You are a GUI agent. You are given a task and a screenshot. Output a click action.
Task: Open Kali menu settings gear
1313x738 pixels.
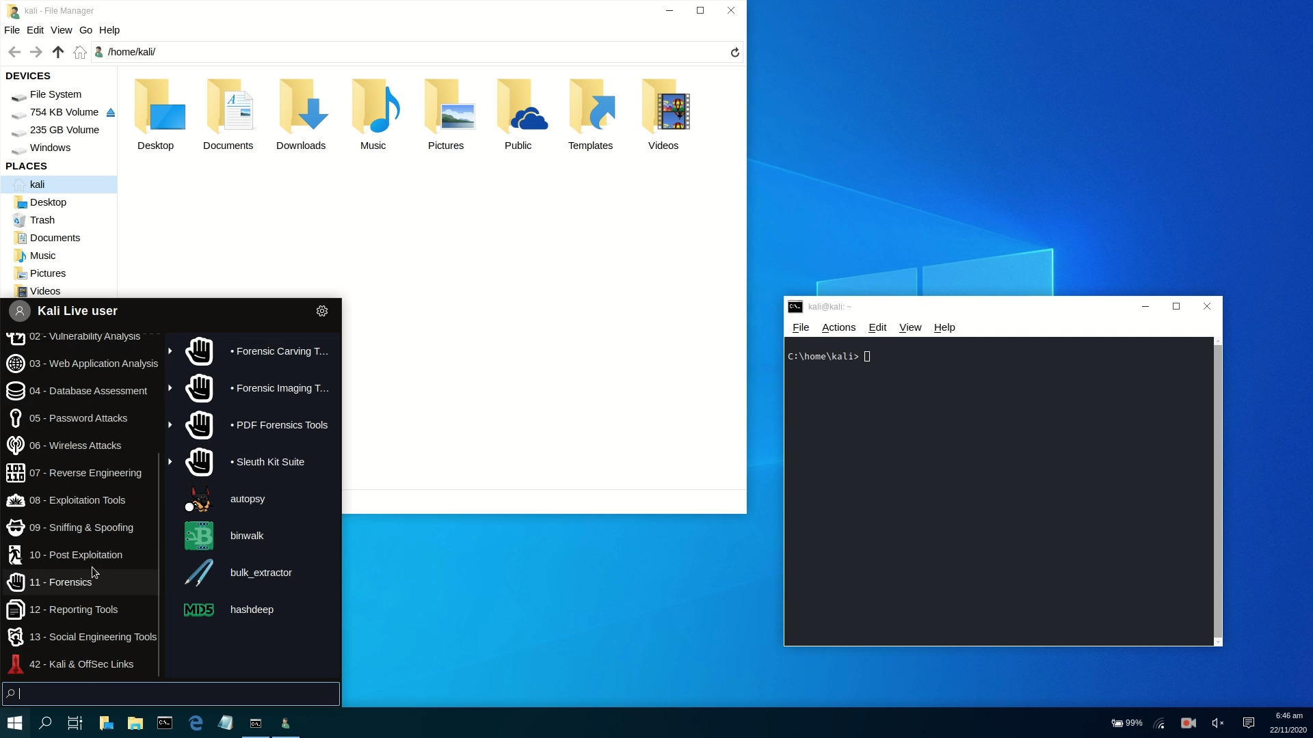322,311
